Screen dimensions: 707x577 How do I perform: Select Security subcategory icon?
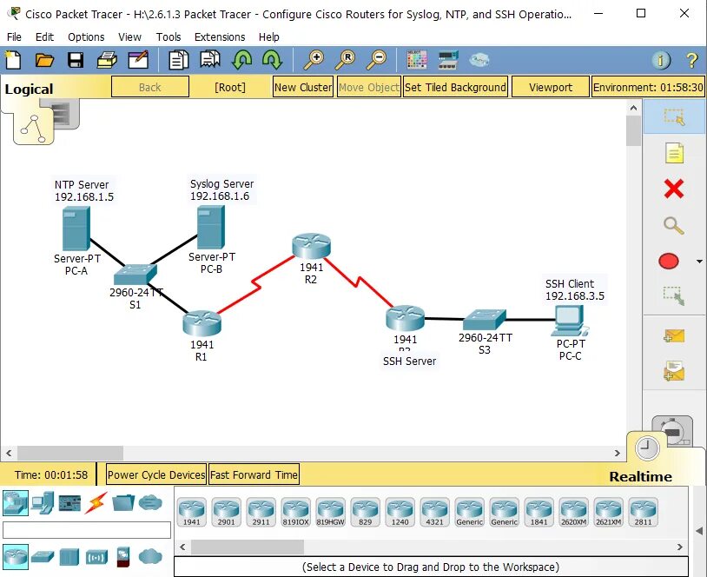click(x=123, y=556)
